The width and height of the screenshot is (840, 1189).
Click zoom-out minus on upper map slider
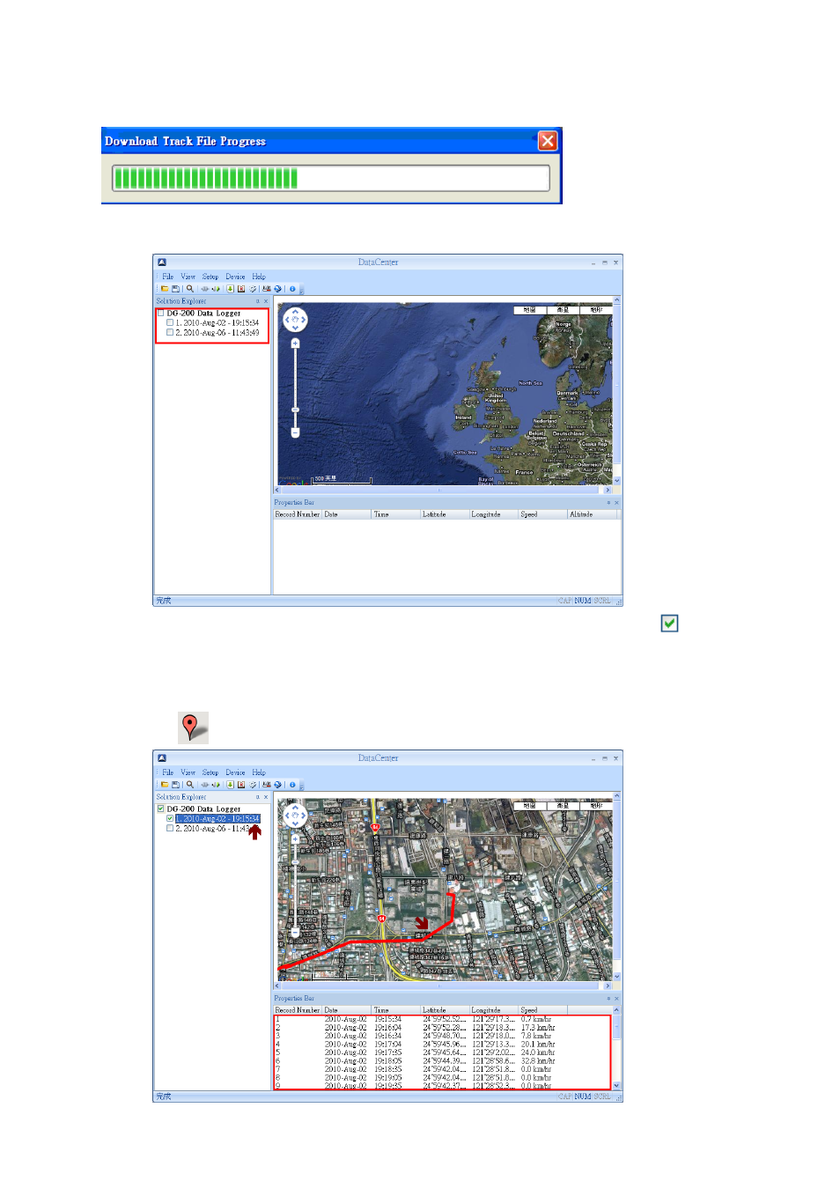tap(295, 432)
